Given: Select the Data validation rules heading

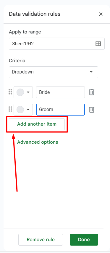Looking at the screenshot, I should pos(35,14).
